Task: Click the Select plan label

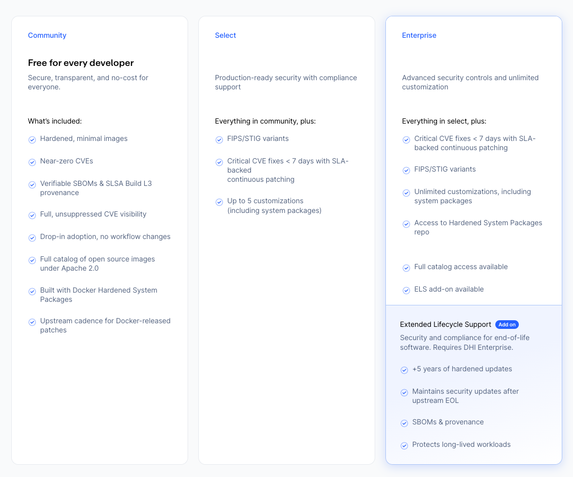Action: coord(225,35)
